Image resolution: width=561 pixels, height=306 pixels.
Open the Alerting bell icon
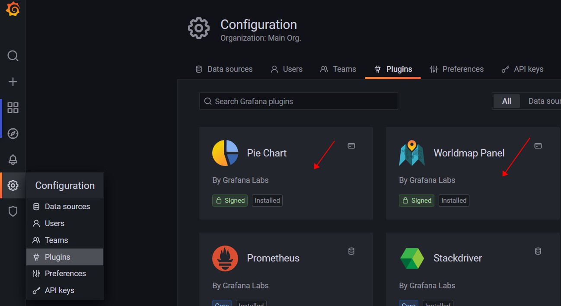click(13, 159)
